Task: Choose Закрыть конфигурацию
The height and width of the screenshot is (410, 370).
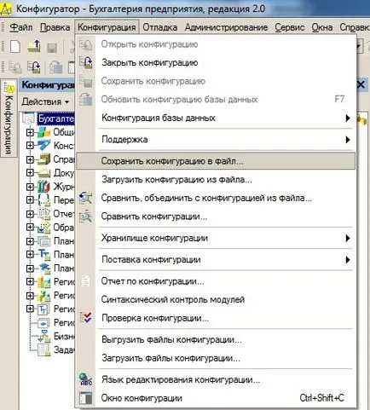Action: pos(216,62)
